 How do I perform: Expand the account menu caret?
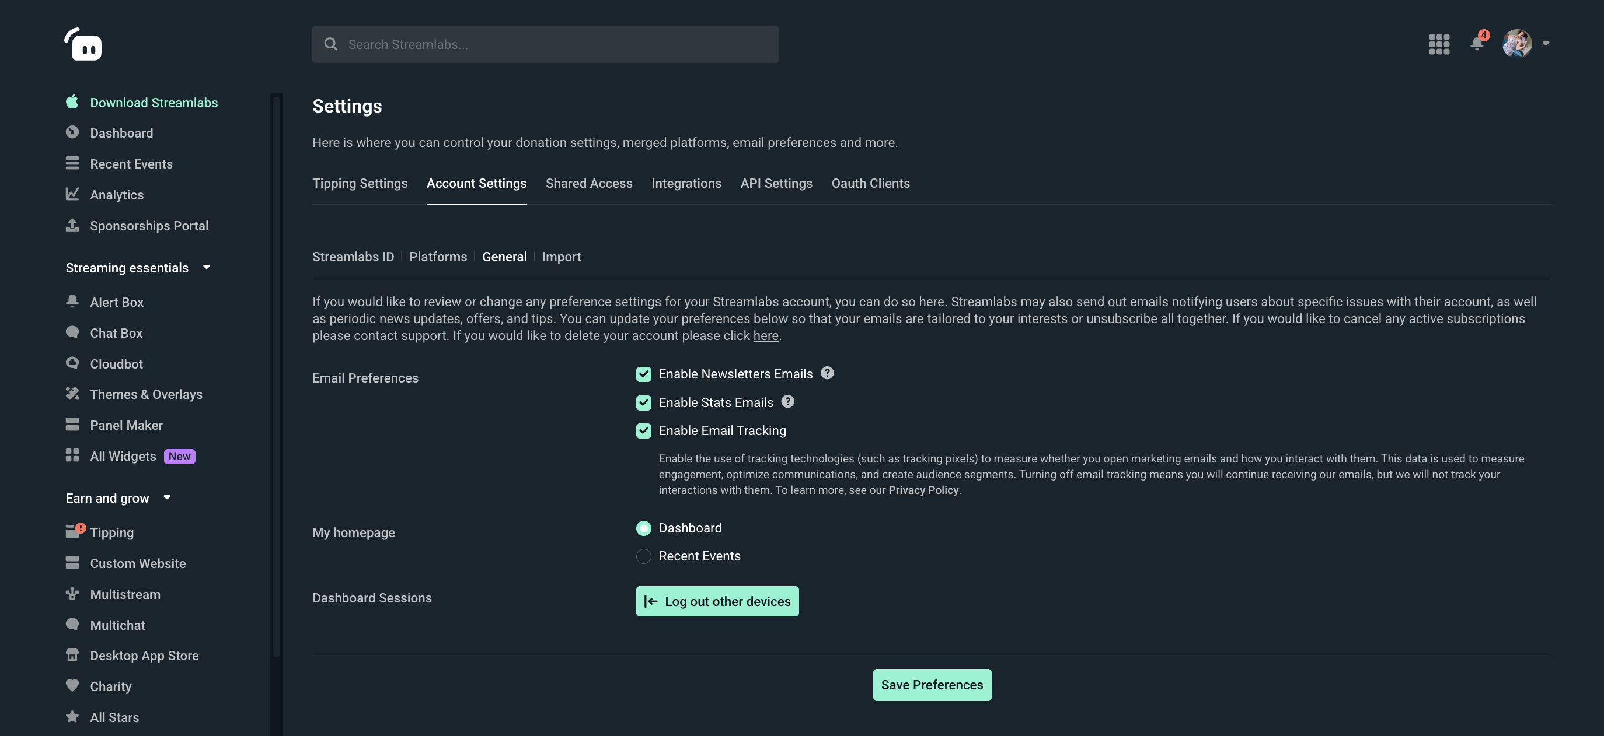pos(1546,44)
